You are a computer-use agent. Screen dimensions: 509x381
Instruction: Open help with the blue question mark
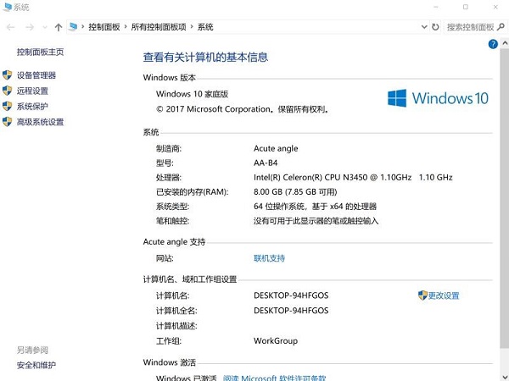click(493, 44)
